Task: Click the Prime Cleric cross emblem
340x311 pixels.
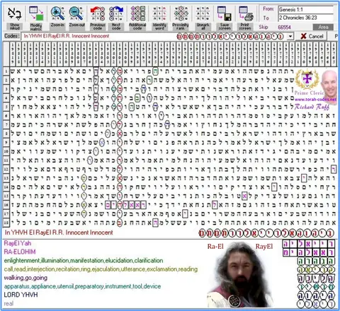Action: [x=307, y=79]
